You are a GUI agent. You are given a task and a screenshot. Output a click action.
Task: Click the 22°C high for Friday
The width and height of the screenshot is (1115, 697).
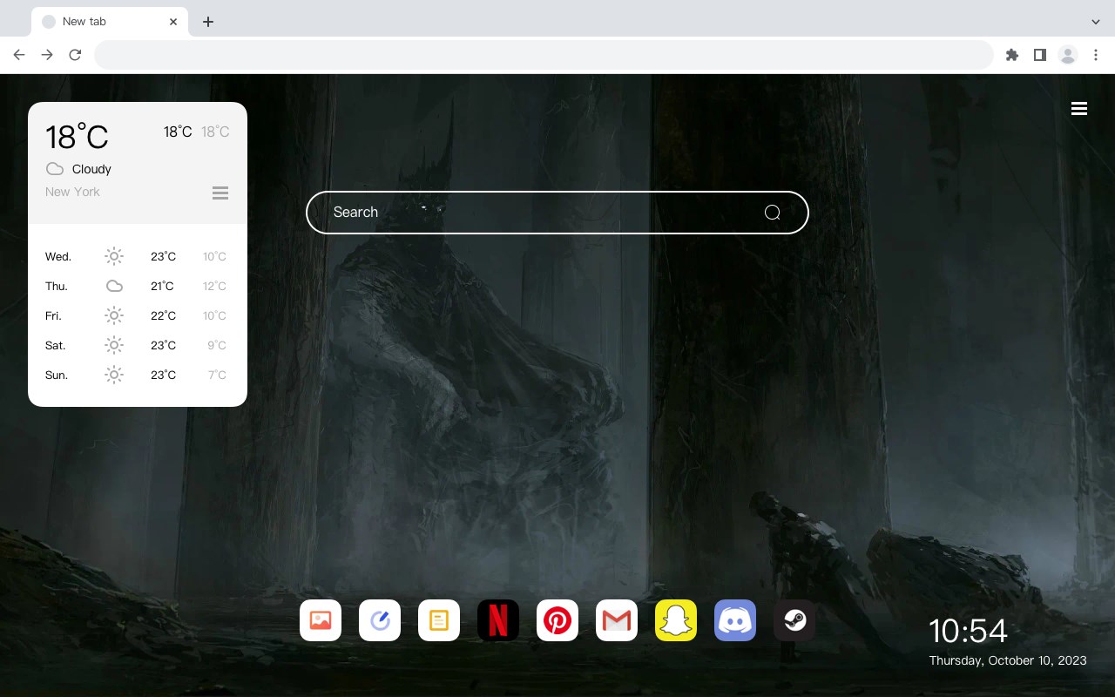pos(163,315)
